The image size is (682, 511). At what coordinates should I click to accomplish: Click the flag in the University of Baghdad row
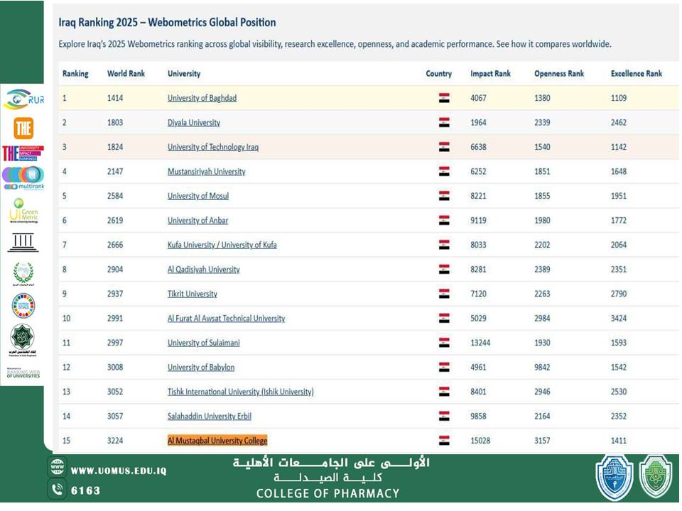tap(443, 98)
